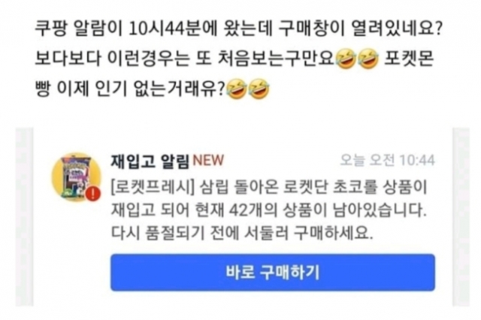Click the last laughing emoji in the post

point(259,89)
